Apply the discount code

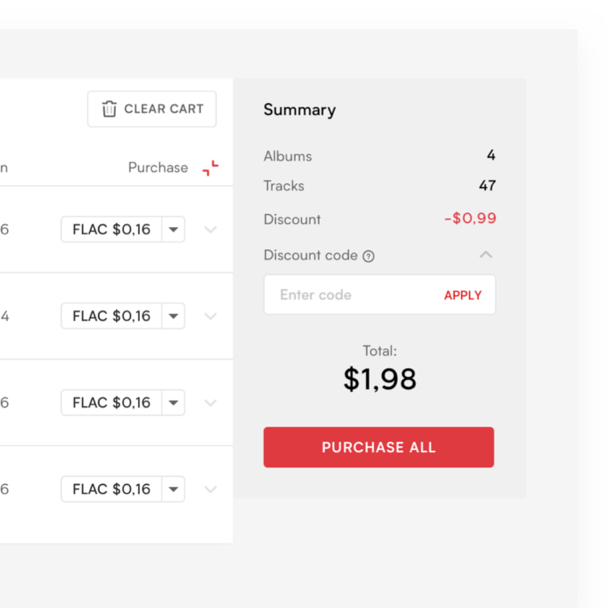463,295
